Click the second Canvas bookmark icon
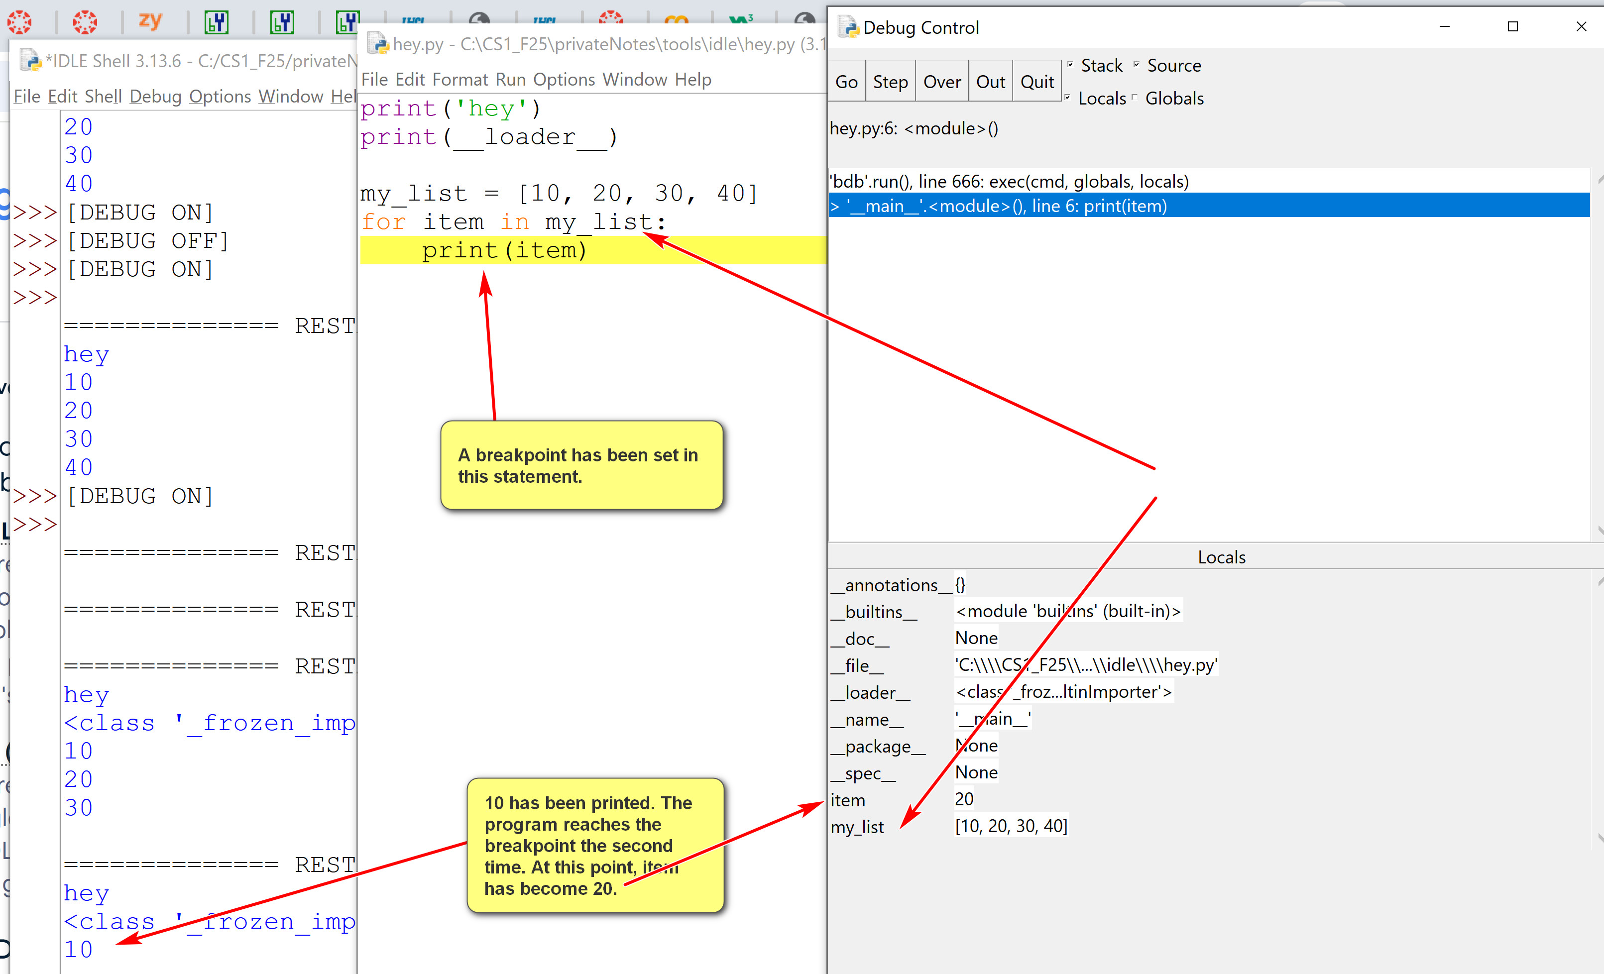1604x974 pixels. (85, 22)
